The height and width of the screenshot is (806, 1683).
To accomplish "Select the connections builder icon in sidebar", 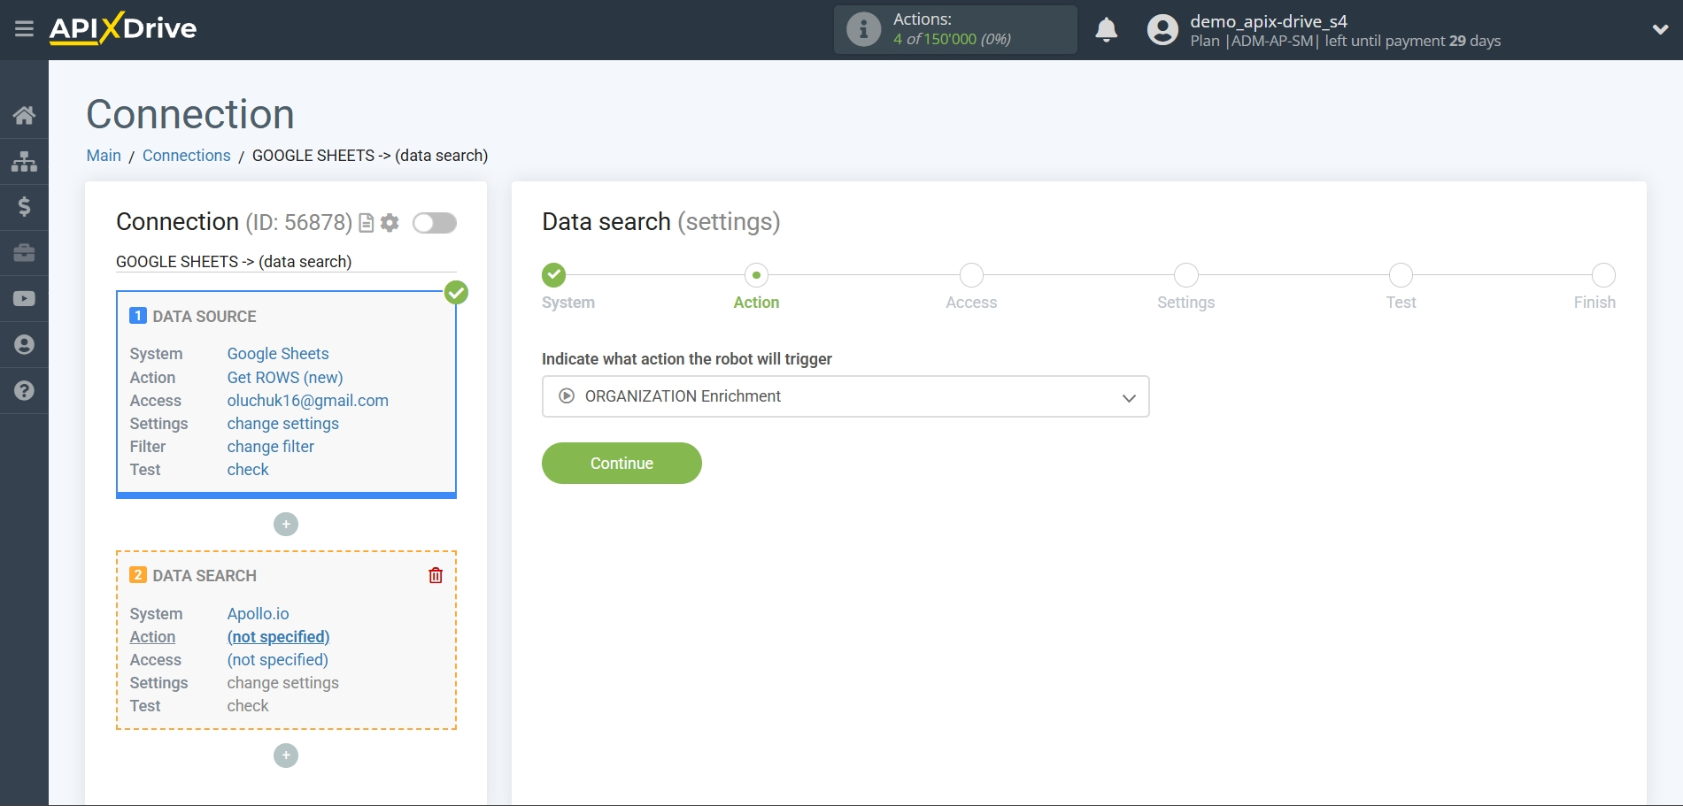I will (24, 161).
